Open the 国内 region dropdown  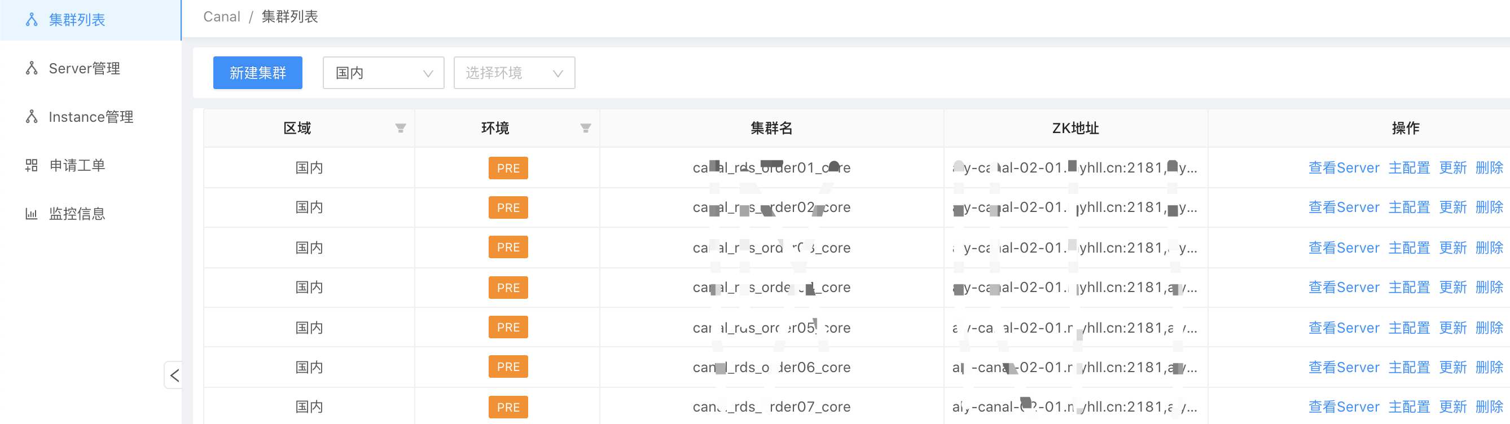(x=383, y=73)
